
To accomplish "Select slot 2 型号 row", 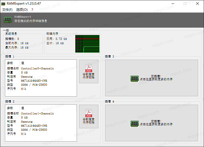I will pos(41,126).
